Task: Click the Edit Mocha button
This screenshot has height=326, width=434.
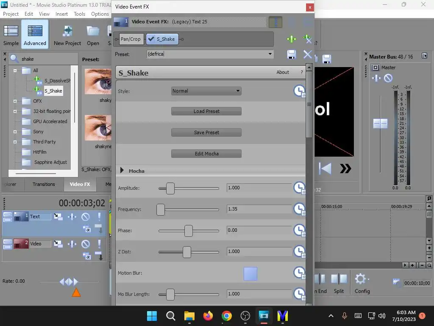Action: coord(206,154)
